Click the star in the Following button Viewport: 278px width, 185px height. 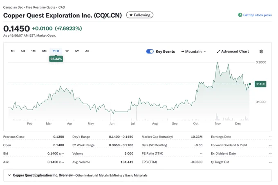click(131, 15)
